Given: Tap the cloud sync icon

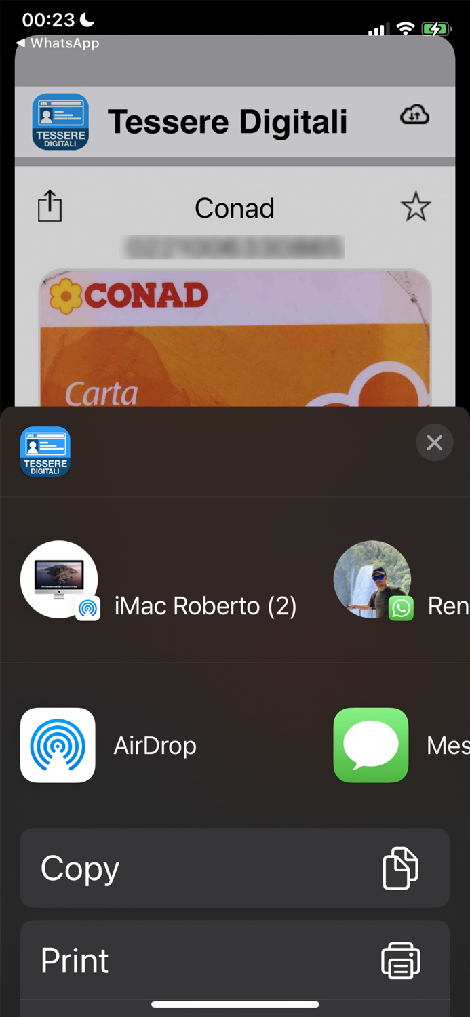Looking at the screenshot, I should coord(414,116).
